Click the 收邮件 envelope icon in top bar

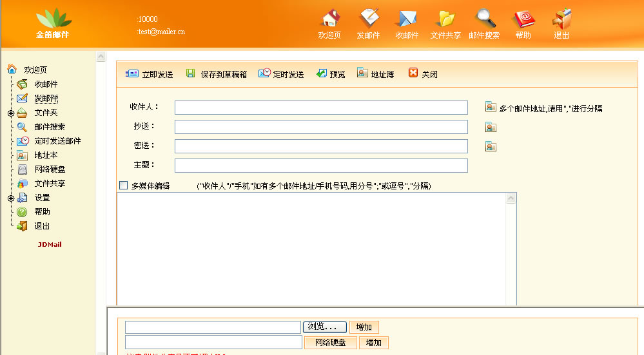point(407,18)
